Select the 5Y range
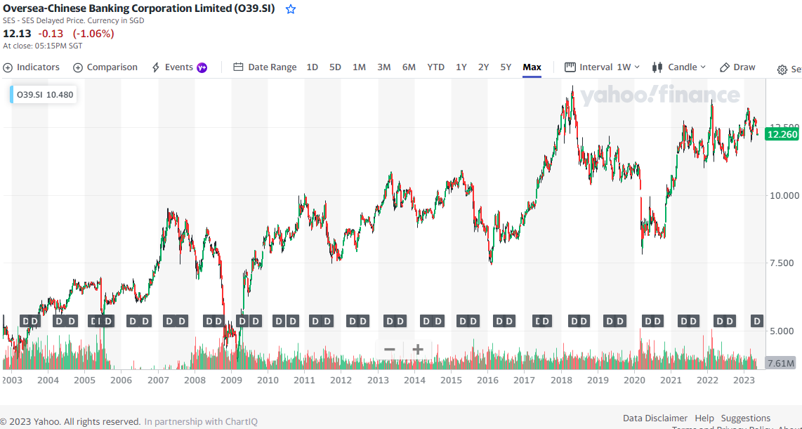The image size is (802, 429). click(x=506, y=67)
